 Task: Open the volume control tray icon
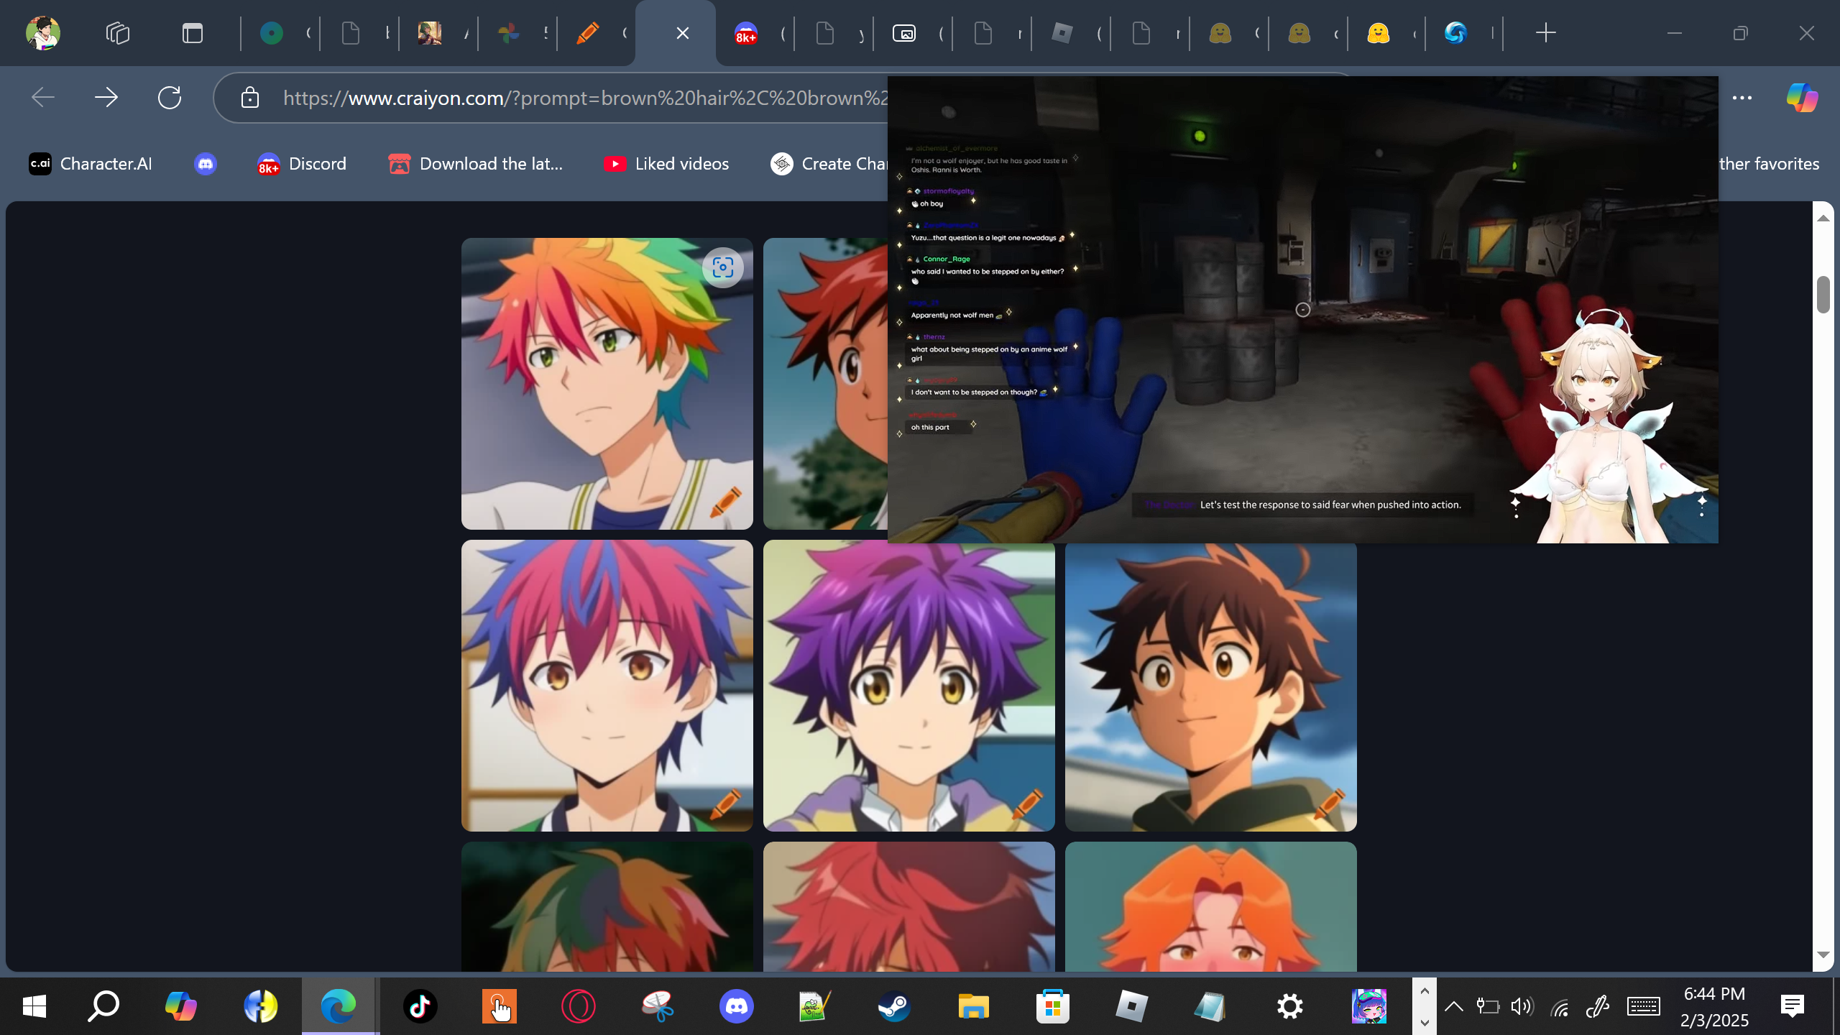[x=1522, y=1006]
